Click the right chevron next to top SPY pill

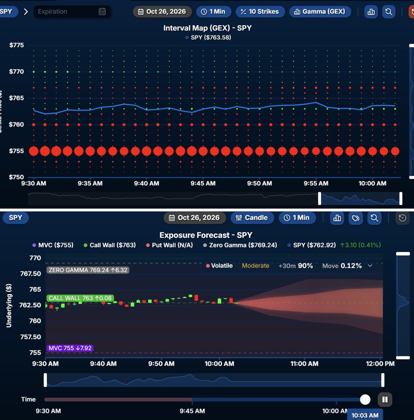coord(26,12)
